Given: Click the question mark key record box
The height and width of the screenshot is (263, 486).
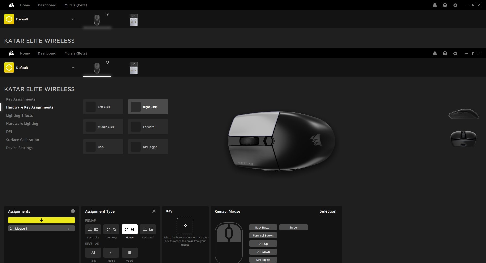Looking at the screenshot, I should tap(185, 226).
